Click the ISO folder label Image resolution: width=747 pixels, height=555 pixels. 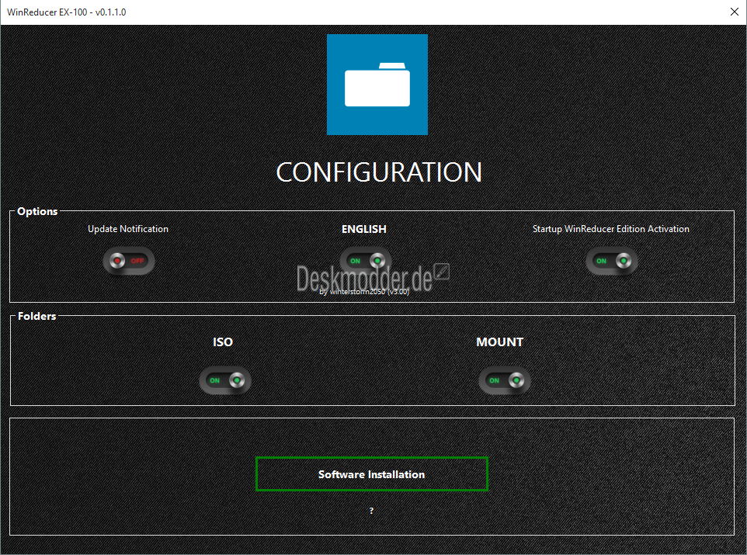(x=223, y=342)
